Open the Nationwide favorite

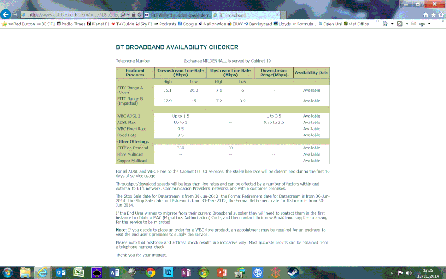tap(212, 24)
